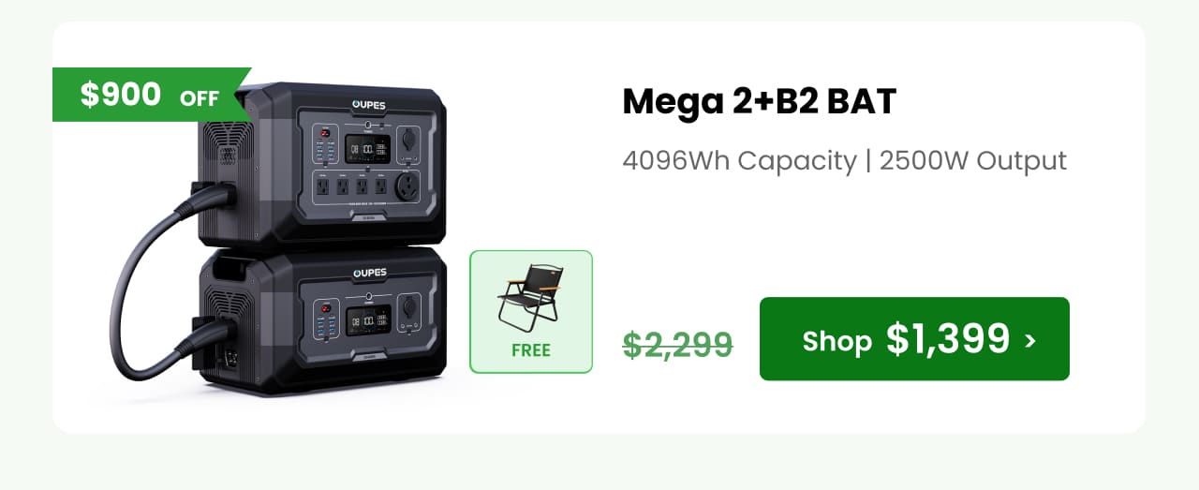Click the LCD display on the bottom battery unit

point(369,321)
